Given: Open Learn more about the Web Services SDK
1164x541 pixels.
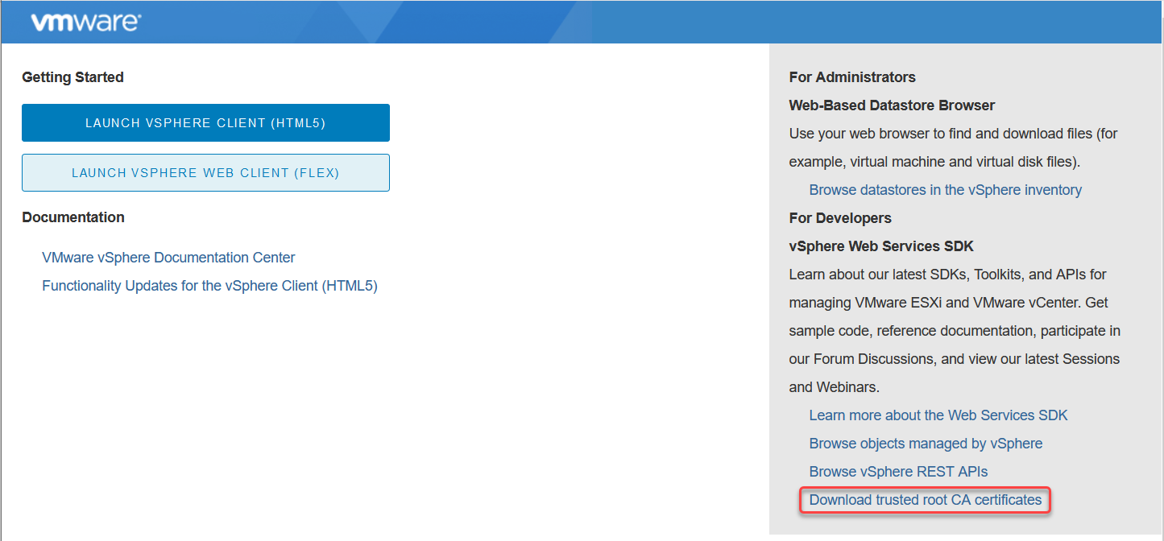Looking at the screenshot, I should 938,415.
